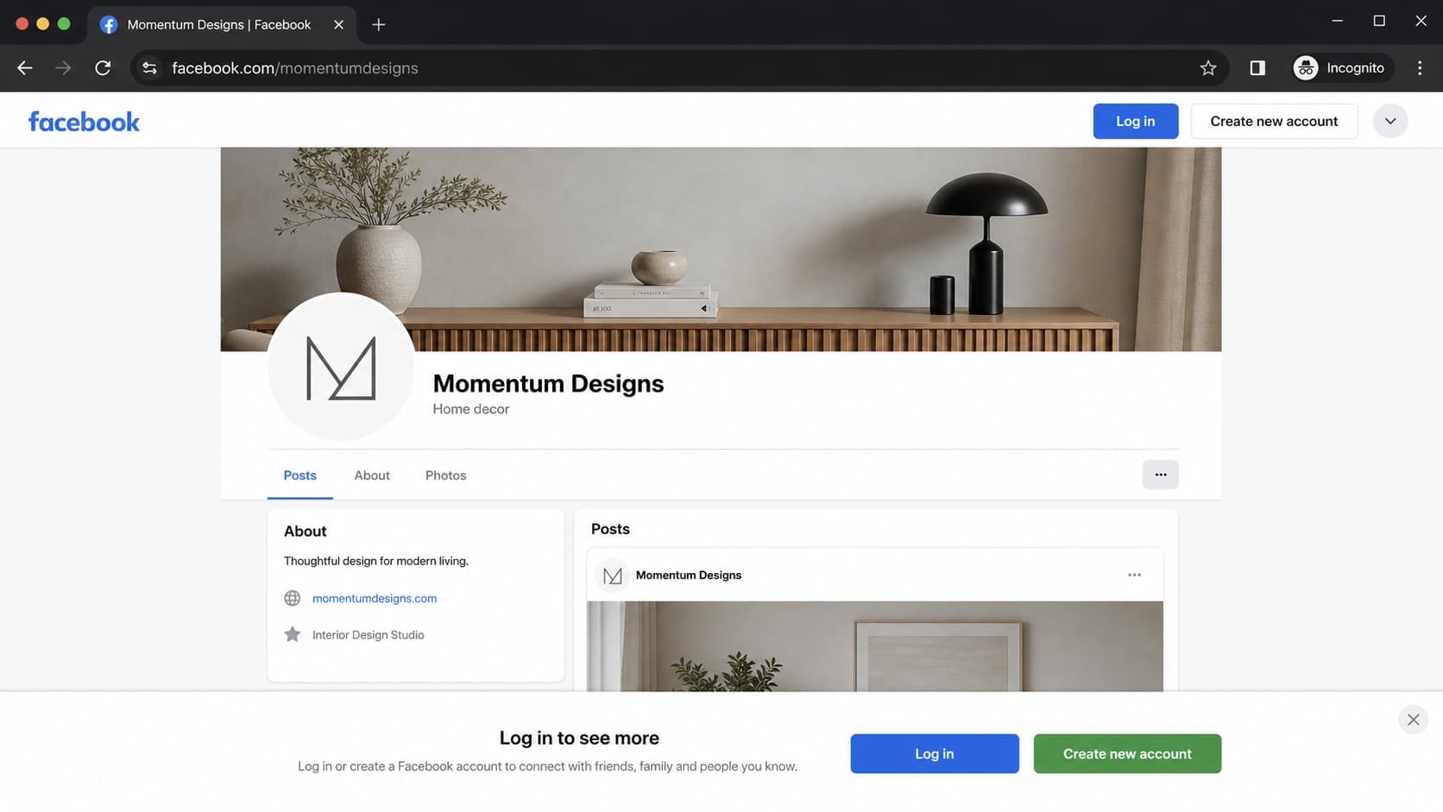Image resolution: width=1443 pixels, height=812 pixels.
Task: Click the Momentum Designs page title
Action: coord(548,384)
